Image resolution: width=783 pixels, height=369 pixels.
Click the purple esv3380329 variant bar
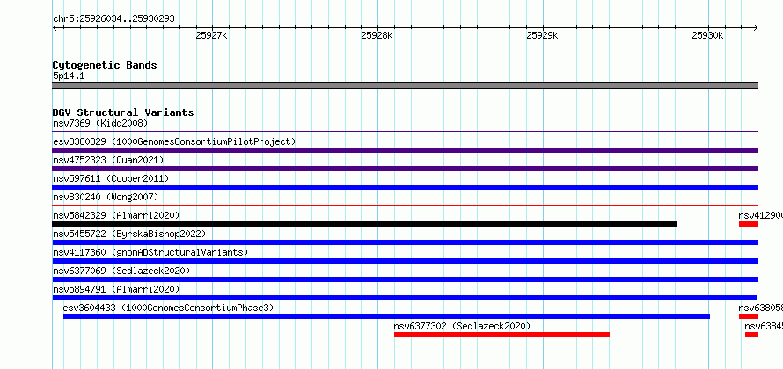coord(406,150)
